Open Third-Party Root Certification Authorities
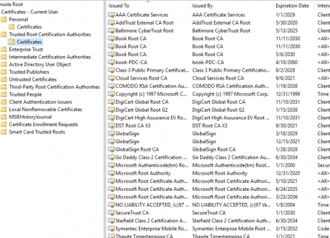Screen dimensions: 330x238 pos(54,87)
